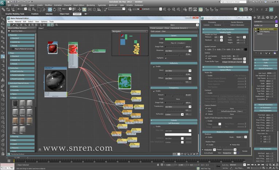This screenshot has height=170, width=279.
Task: Activate the Select and Move tool
Action: point(50,9)
